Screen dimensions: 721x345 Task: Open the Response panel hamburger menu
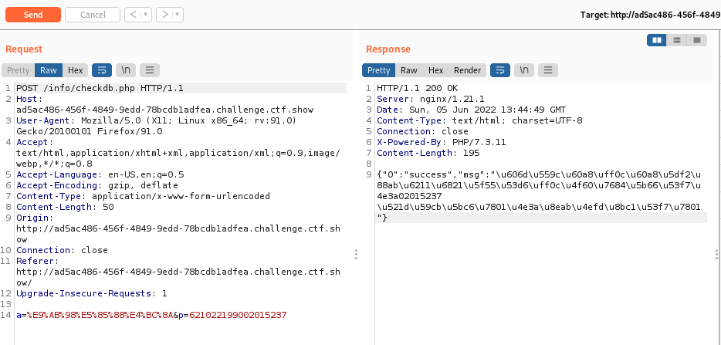(x=547, y=70)
